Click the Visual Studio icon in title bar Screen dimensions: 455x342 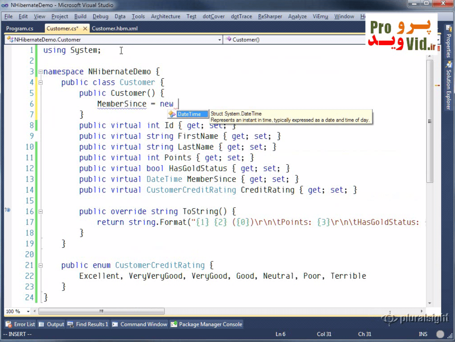pyautogui.click(x=5, y=5)
